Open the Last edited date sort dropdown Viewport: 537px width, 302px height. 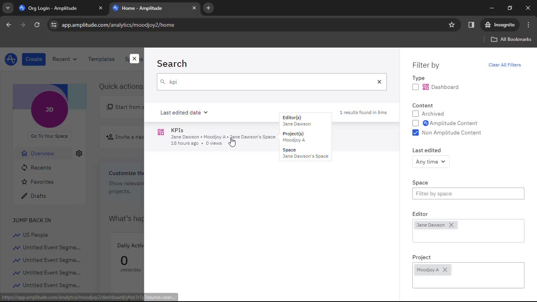pos(184,112)
